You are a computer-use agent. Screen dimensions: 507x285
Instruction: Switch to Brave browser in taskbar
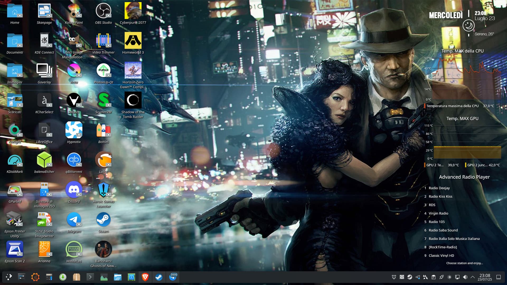tap(145, 277)
